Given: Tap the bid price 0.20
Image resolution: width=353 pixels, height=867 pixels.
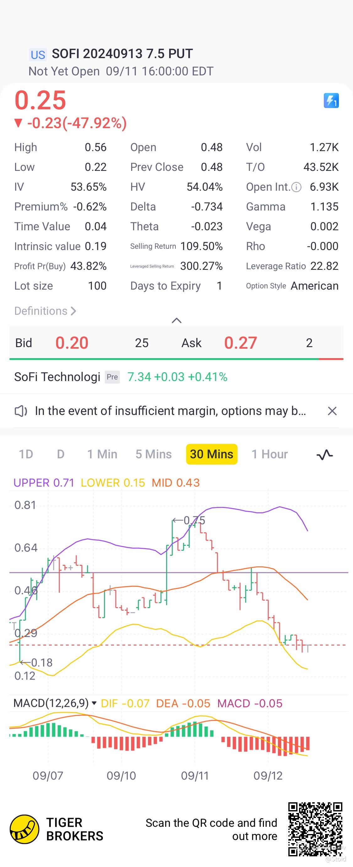Looking at the screenshot, I should [72, 343].
